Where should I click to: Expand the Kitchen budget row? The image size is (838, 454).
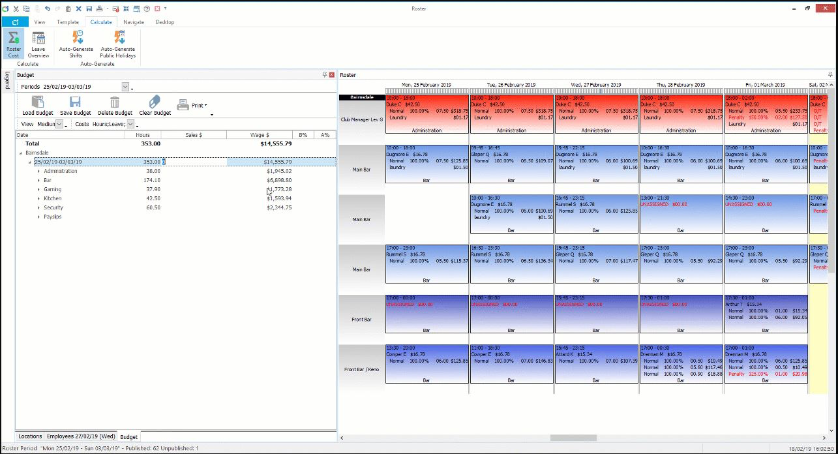pos(39,198)
